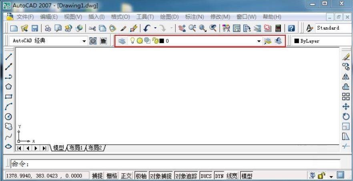Click the Plot printer icon

[x=48, y=28]
